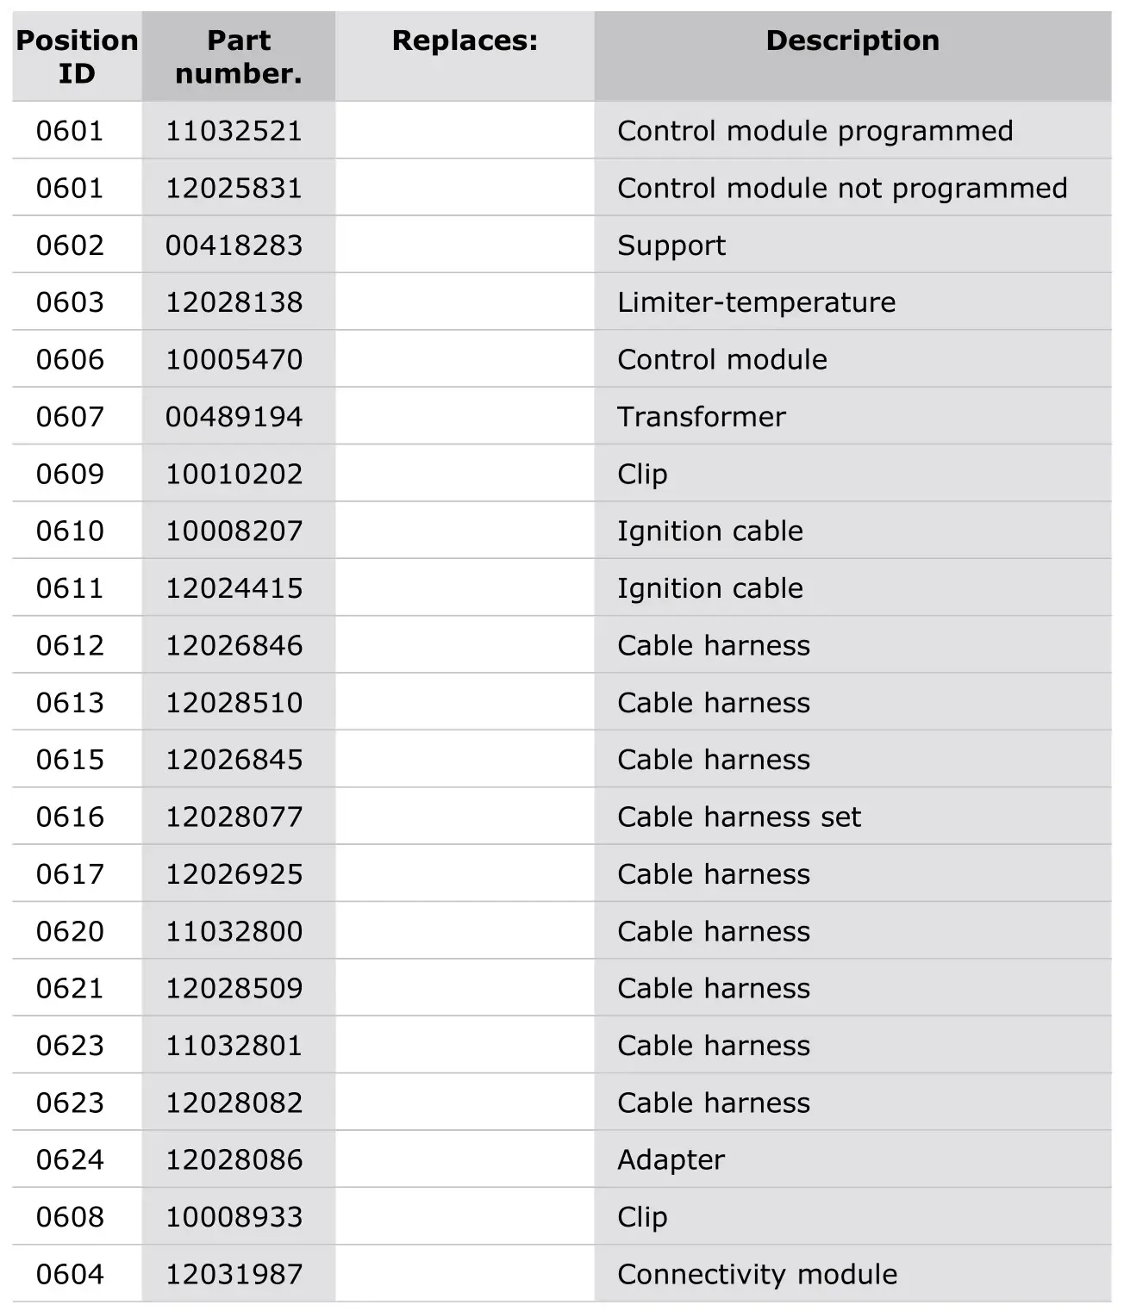Click part number 12026925

[x=234, y=874]
